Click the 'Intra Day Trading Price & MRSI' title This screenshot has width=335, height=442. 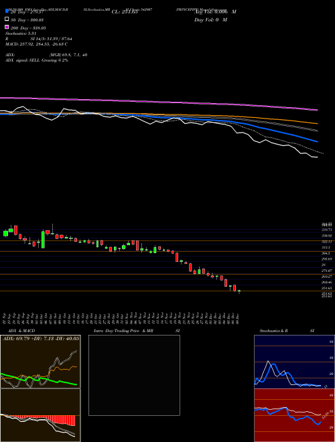point(137,331)
